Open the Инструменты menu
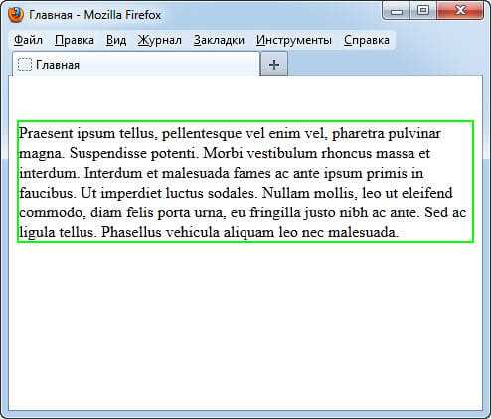Viewport: 491px width, 419px height. tap(293, 40)
